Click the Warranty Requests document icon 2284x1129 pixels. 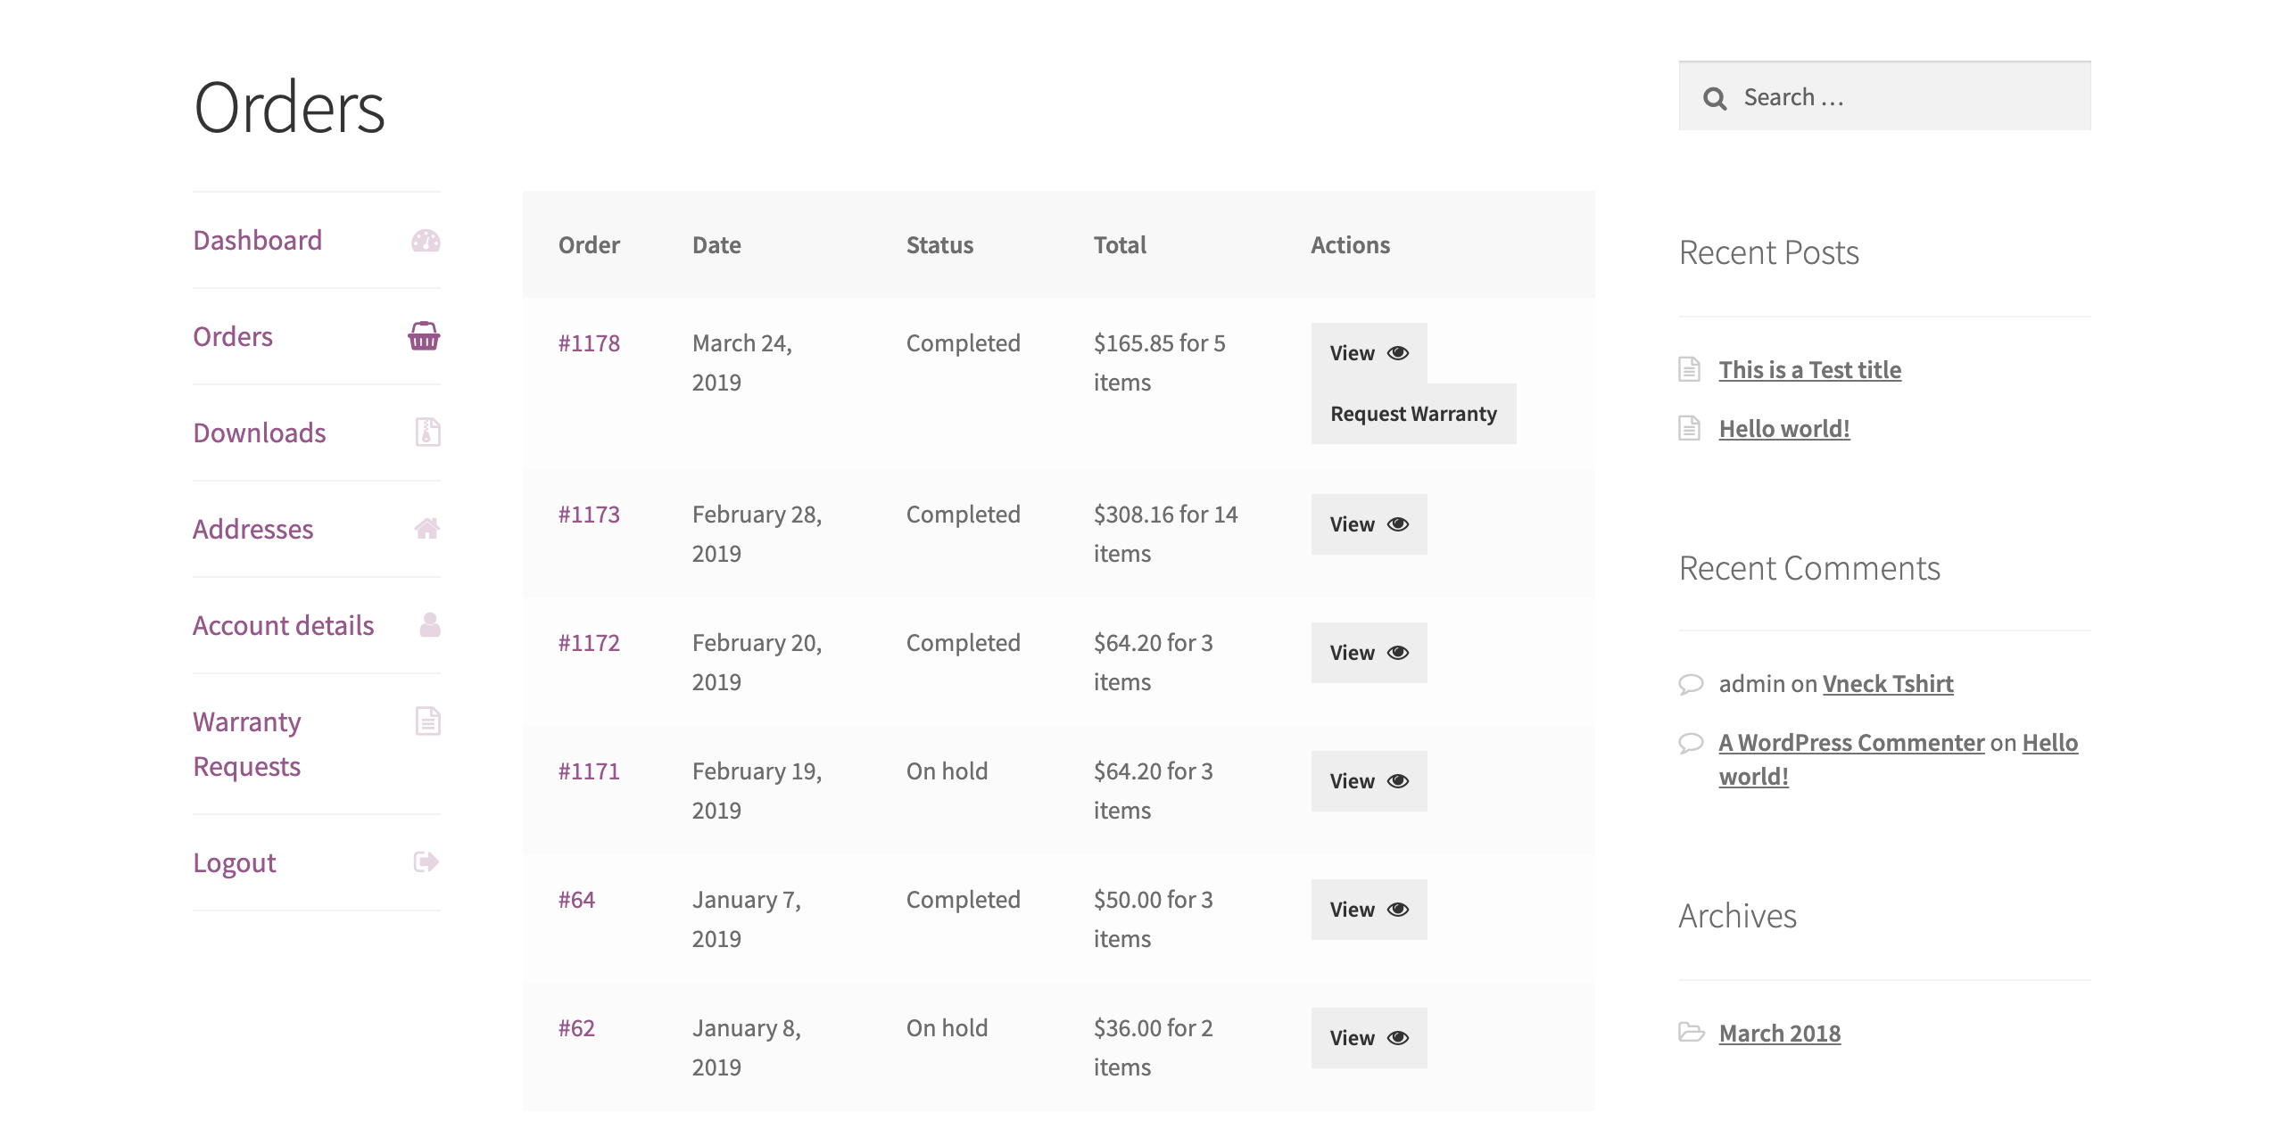[x=427, y=721]
